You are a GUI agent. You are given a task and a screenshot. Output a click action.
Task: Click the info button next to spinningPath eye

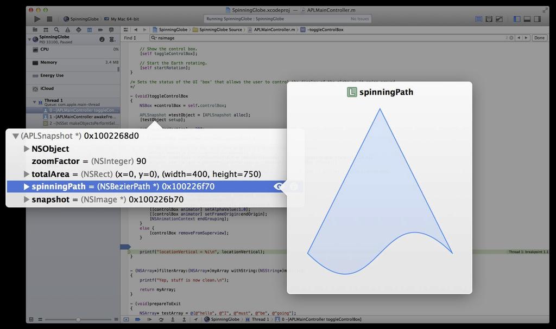(x=294, y=186)
